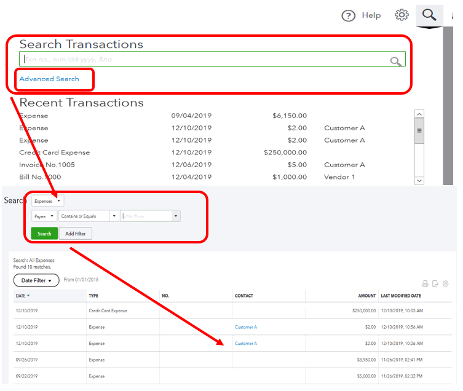463x391 pixels.
Task: Click 12/10/2019, 10:03 AM modified date
Action: 402,310
